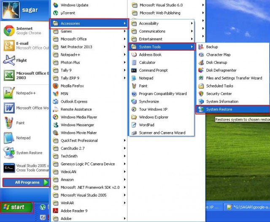This screenshot has width=270, height=222.
Task: Choose System Restore in System Tools menu
Action: (233, 109)
